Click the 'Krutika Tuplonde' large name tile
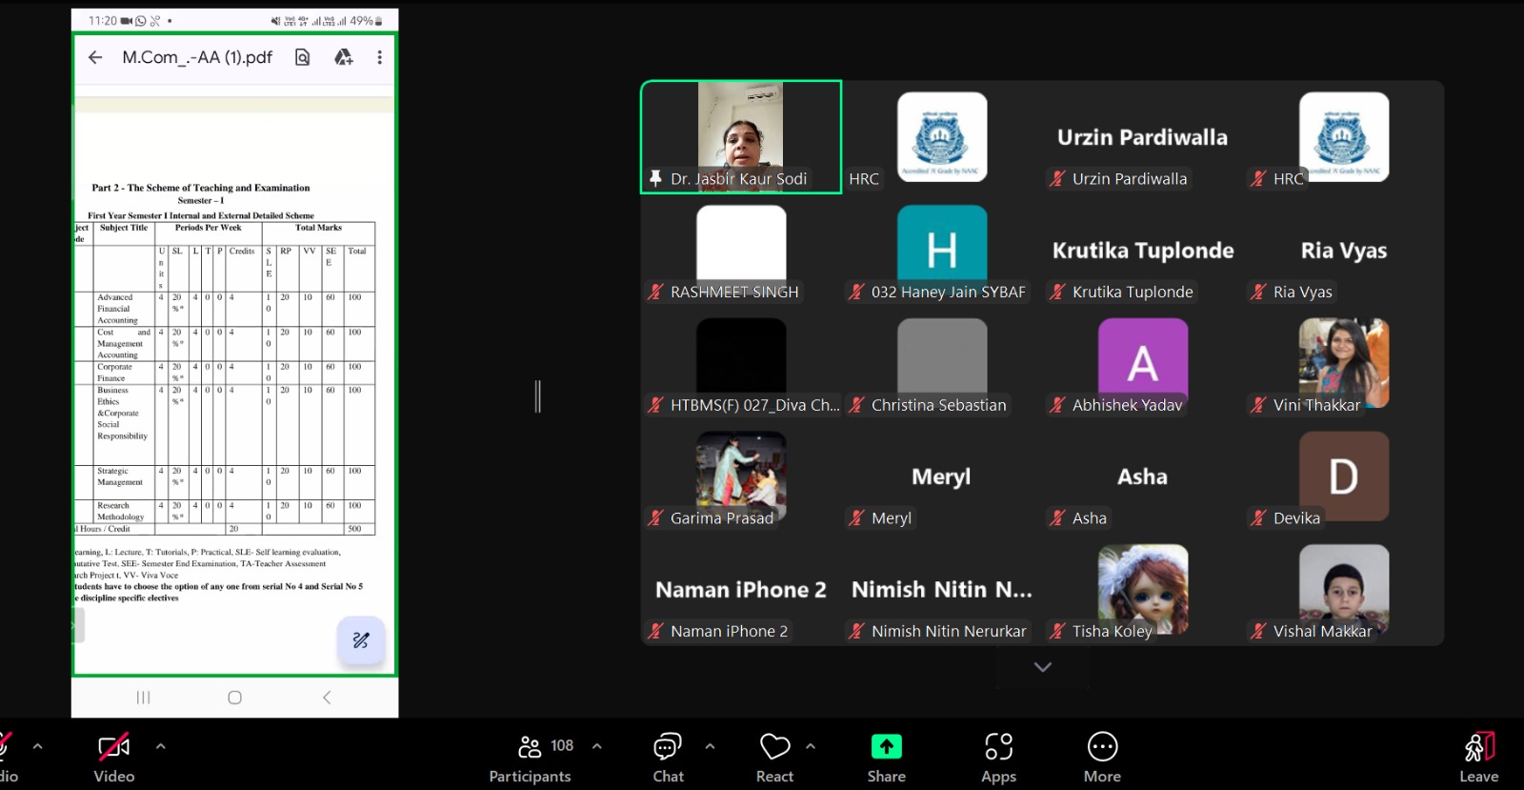This screenshot has width=1524, height=790. [x=1143, y=251]
